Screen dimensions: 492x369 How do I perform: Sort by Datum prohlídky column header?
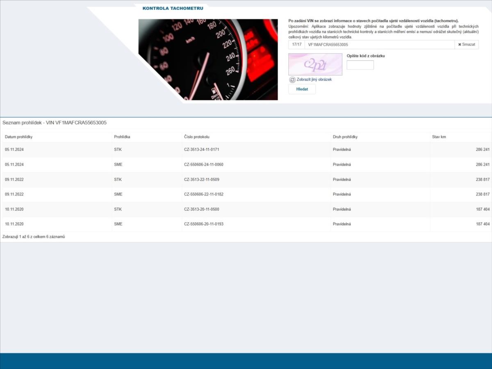click(19, 137)
